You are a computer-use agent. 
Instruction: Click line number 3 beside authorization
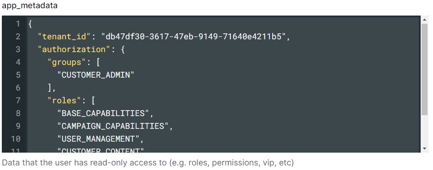click(x=18, y=49)
